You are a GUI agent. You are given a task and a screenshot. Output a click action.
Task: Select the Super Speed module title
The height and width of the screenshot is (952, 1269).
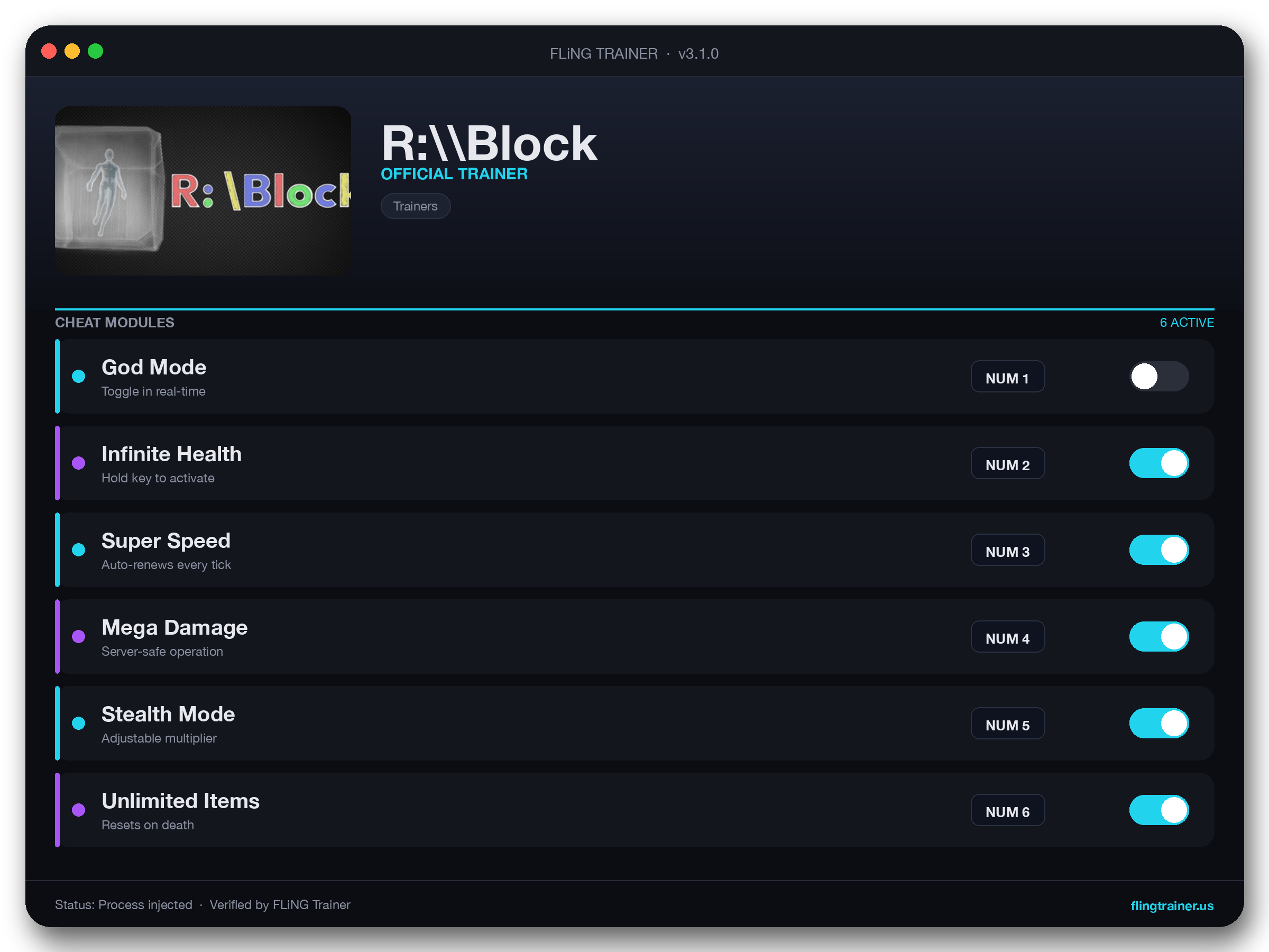(x=166, y=541)
